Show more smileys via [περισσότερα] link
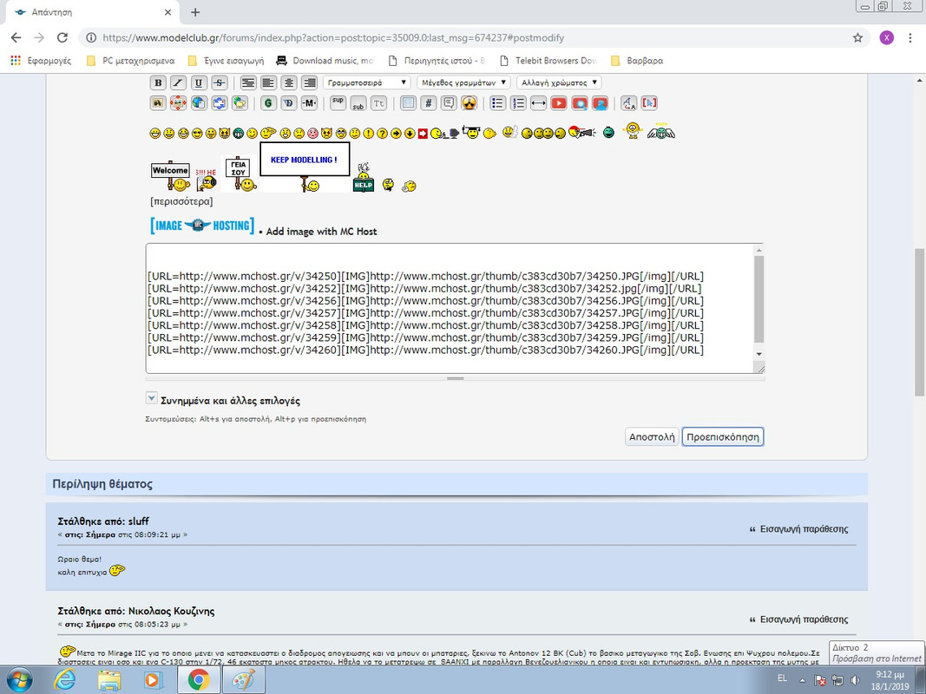Screen dimensions: 926x694 click(x=182, y=201)
